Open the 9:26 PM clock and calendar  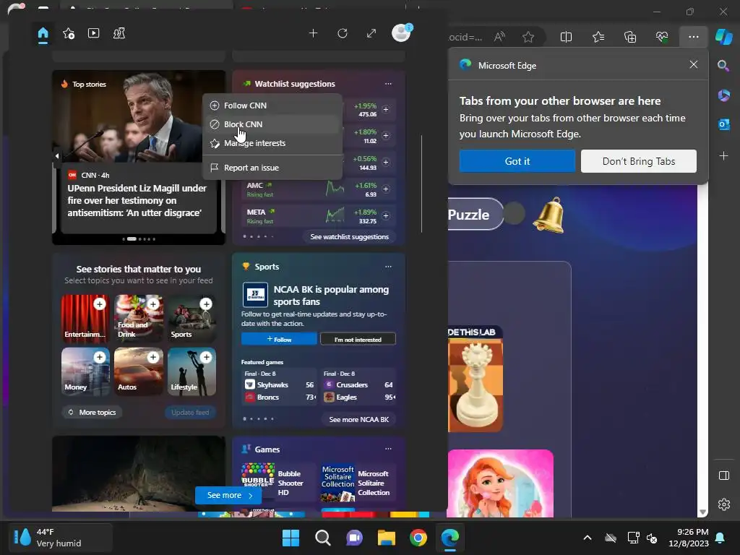689,538
